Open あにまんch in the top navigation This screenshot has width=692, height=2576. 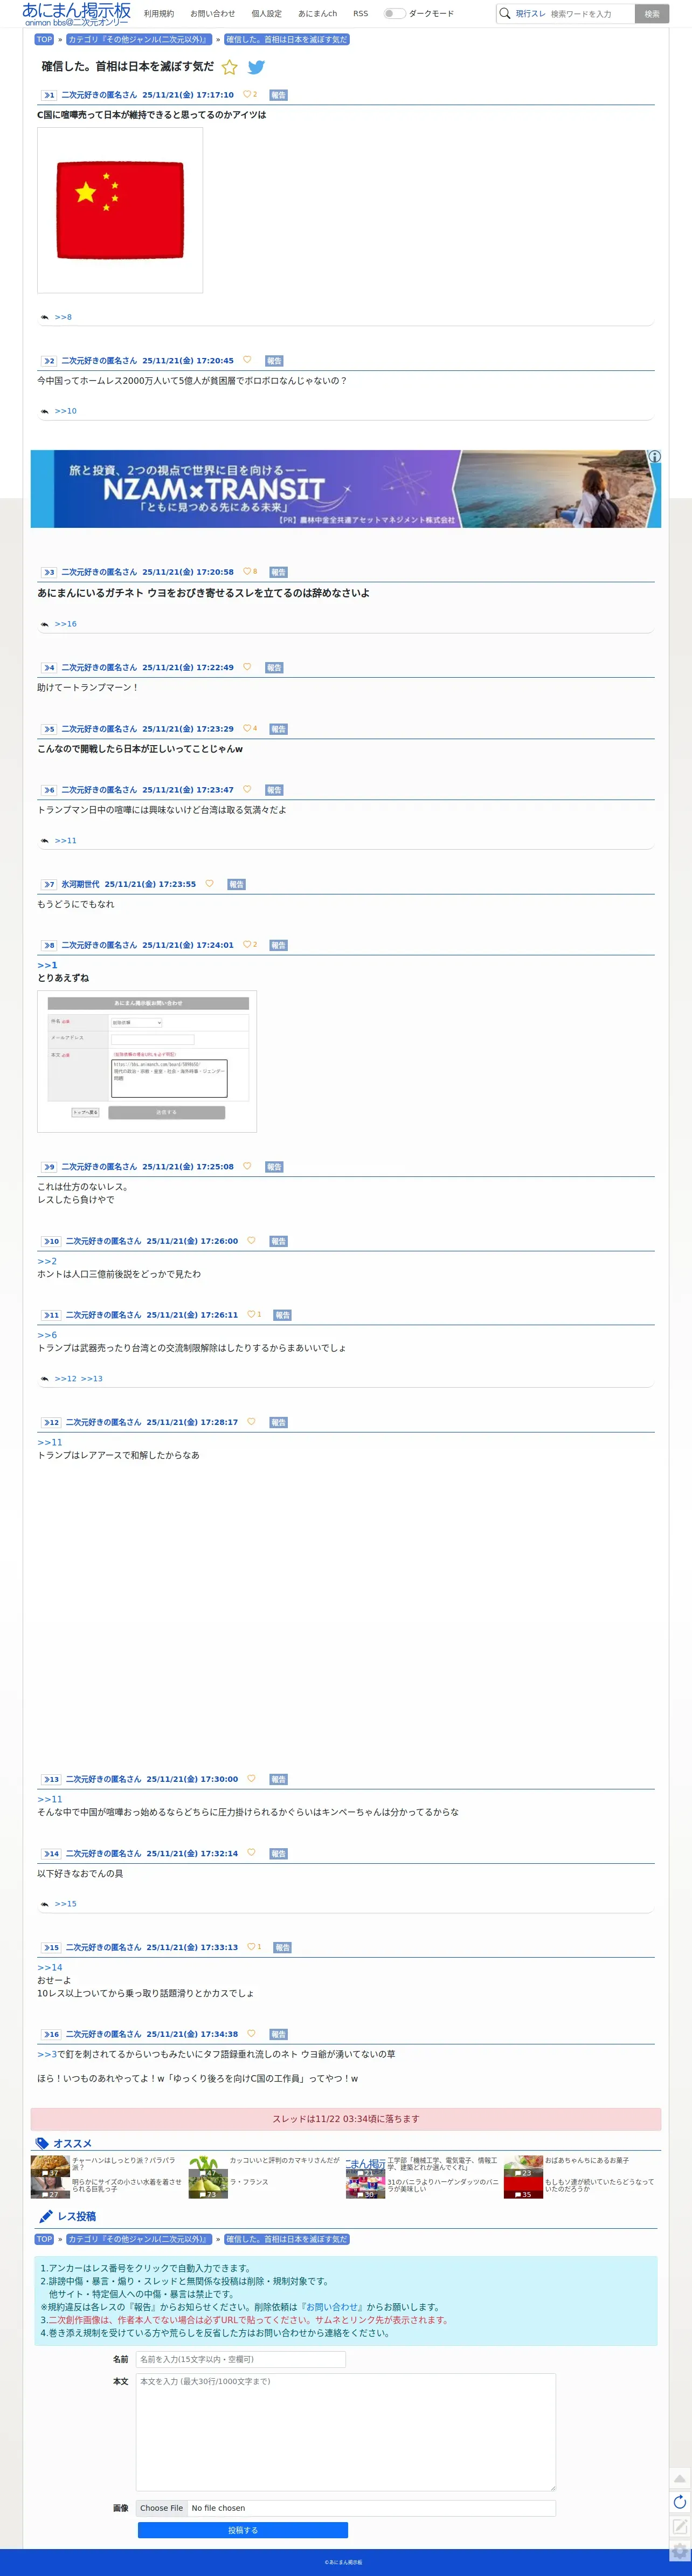[x=317, y=14]
